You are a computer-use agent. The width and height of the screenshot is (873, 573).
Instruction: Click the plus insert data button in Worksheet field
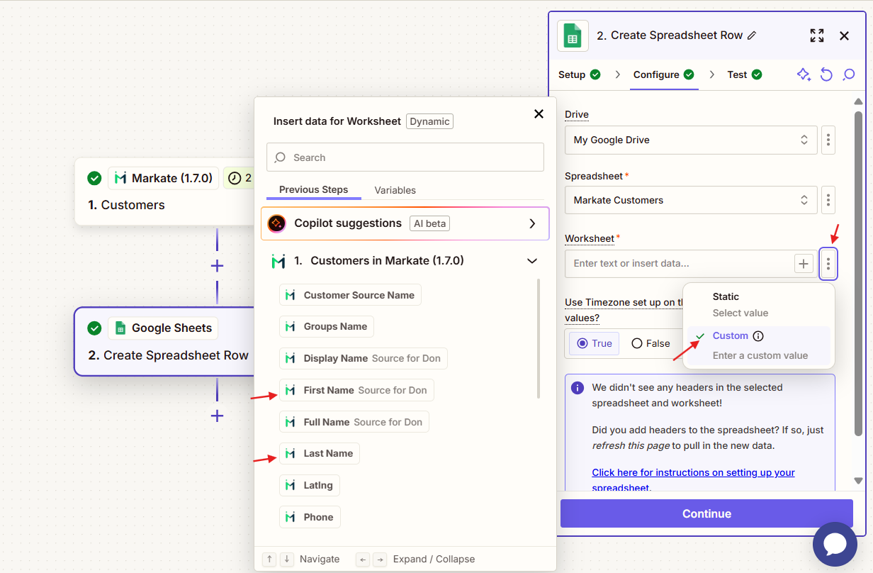[804, 264]
